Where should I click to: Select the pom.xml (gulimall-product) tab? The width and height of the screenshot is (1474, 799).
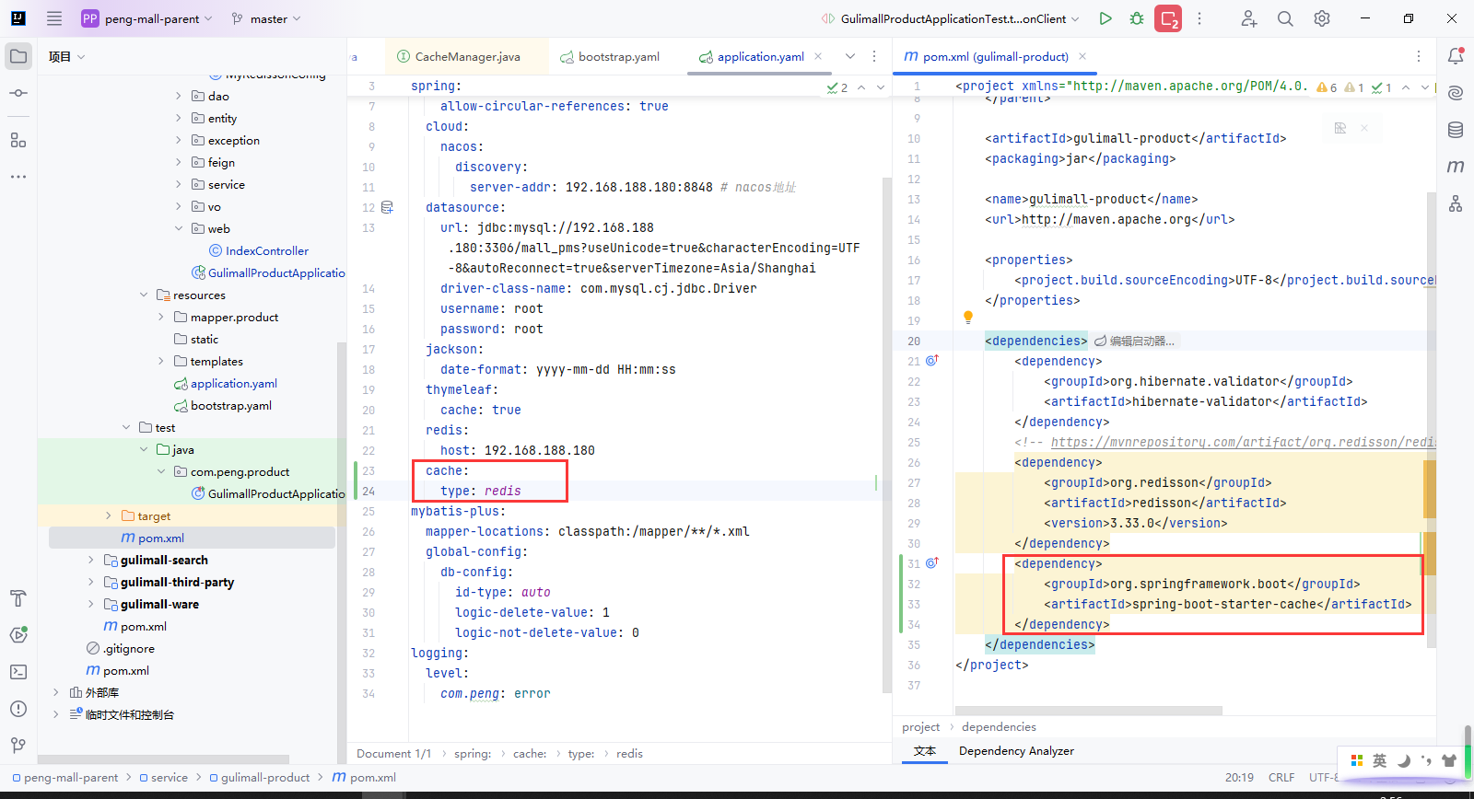click(x=996, y=56)
